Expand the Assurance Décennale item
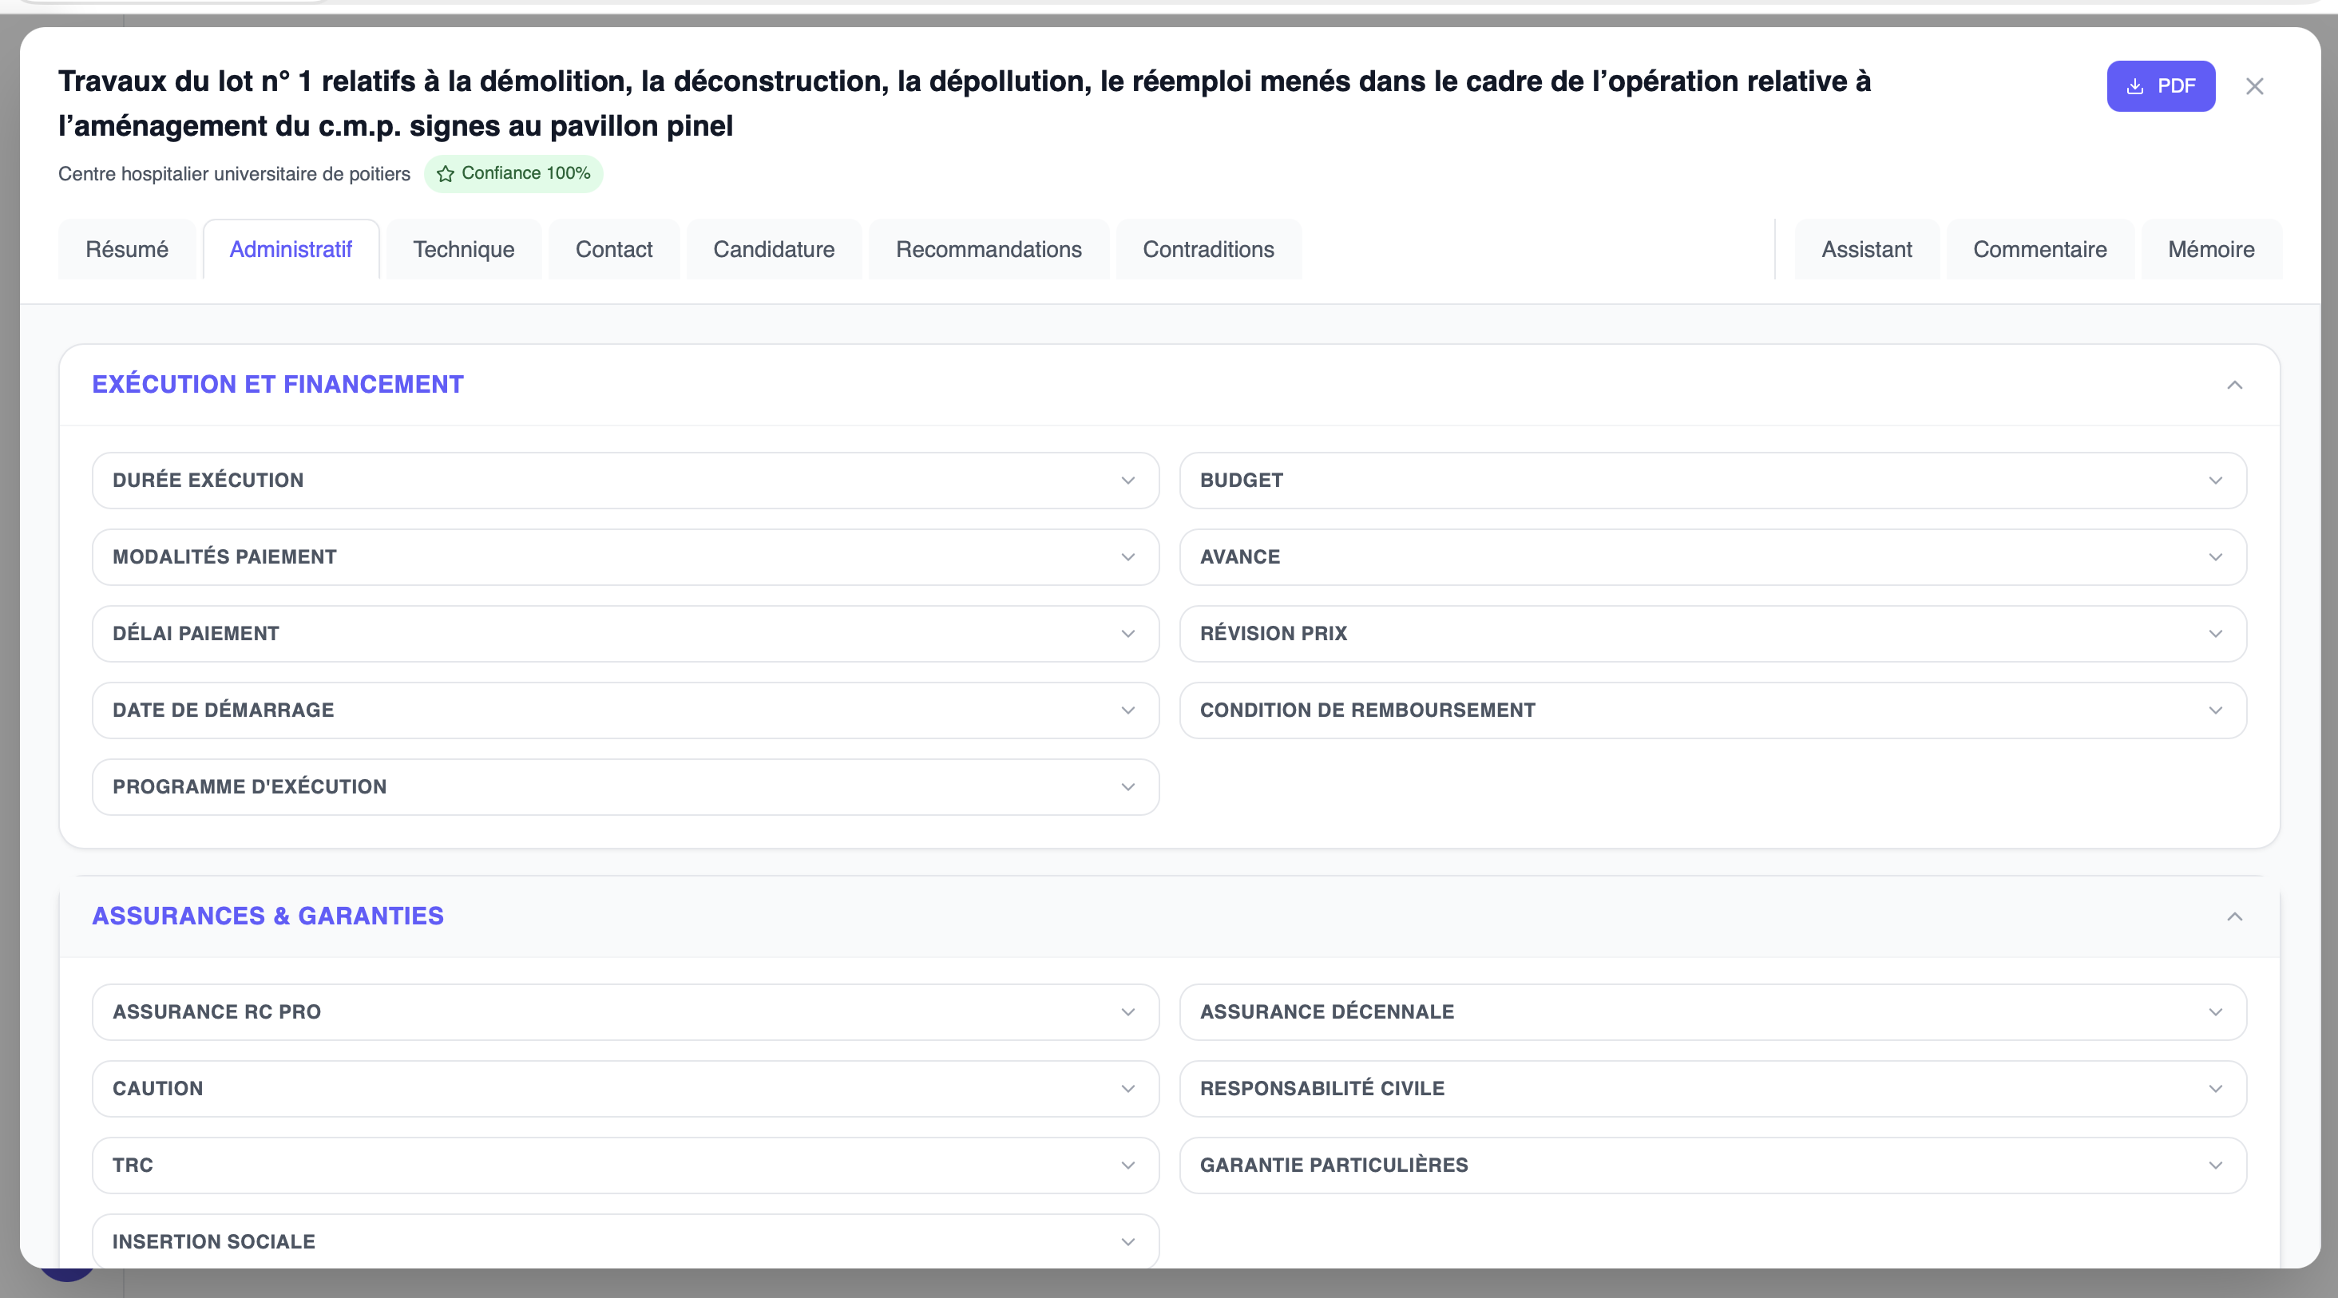Viewport: 2338px width, 1298px height. click(x=1713, y=1012)
